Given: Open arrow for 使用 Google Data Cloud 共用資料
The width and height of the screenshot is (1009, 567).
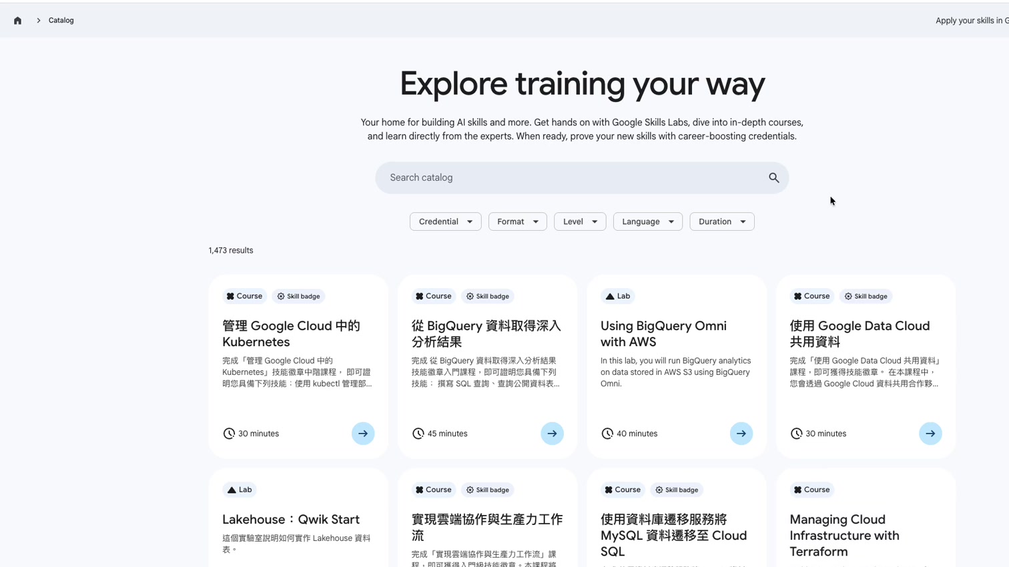Looking at the screenshot, I should click(x=930, y=434).
